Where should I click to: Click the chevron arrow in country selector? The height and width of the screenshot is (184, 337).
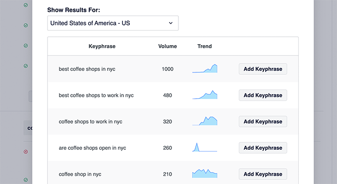click(x=170, y=23)
